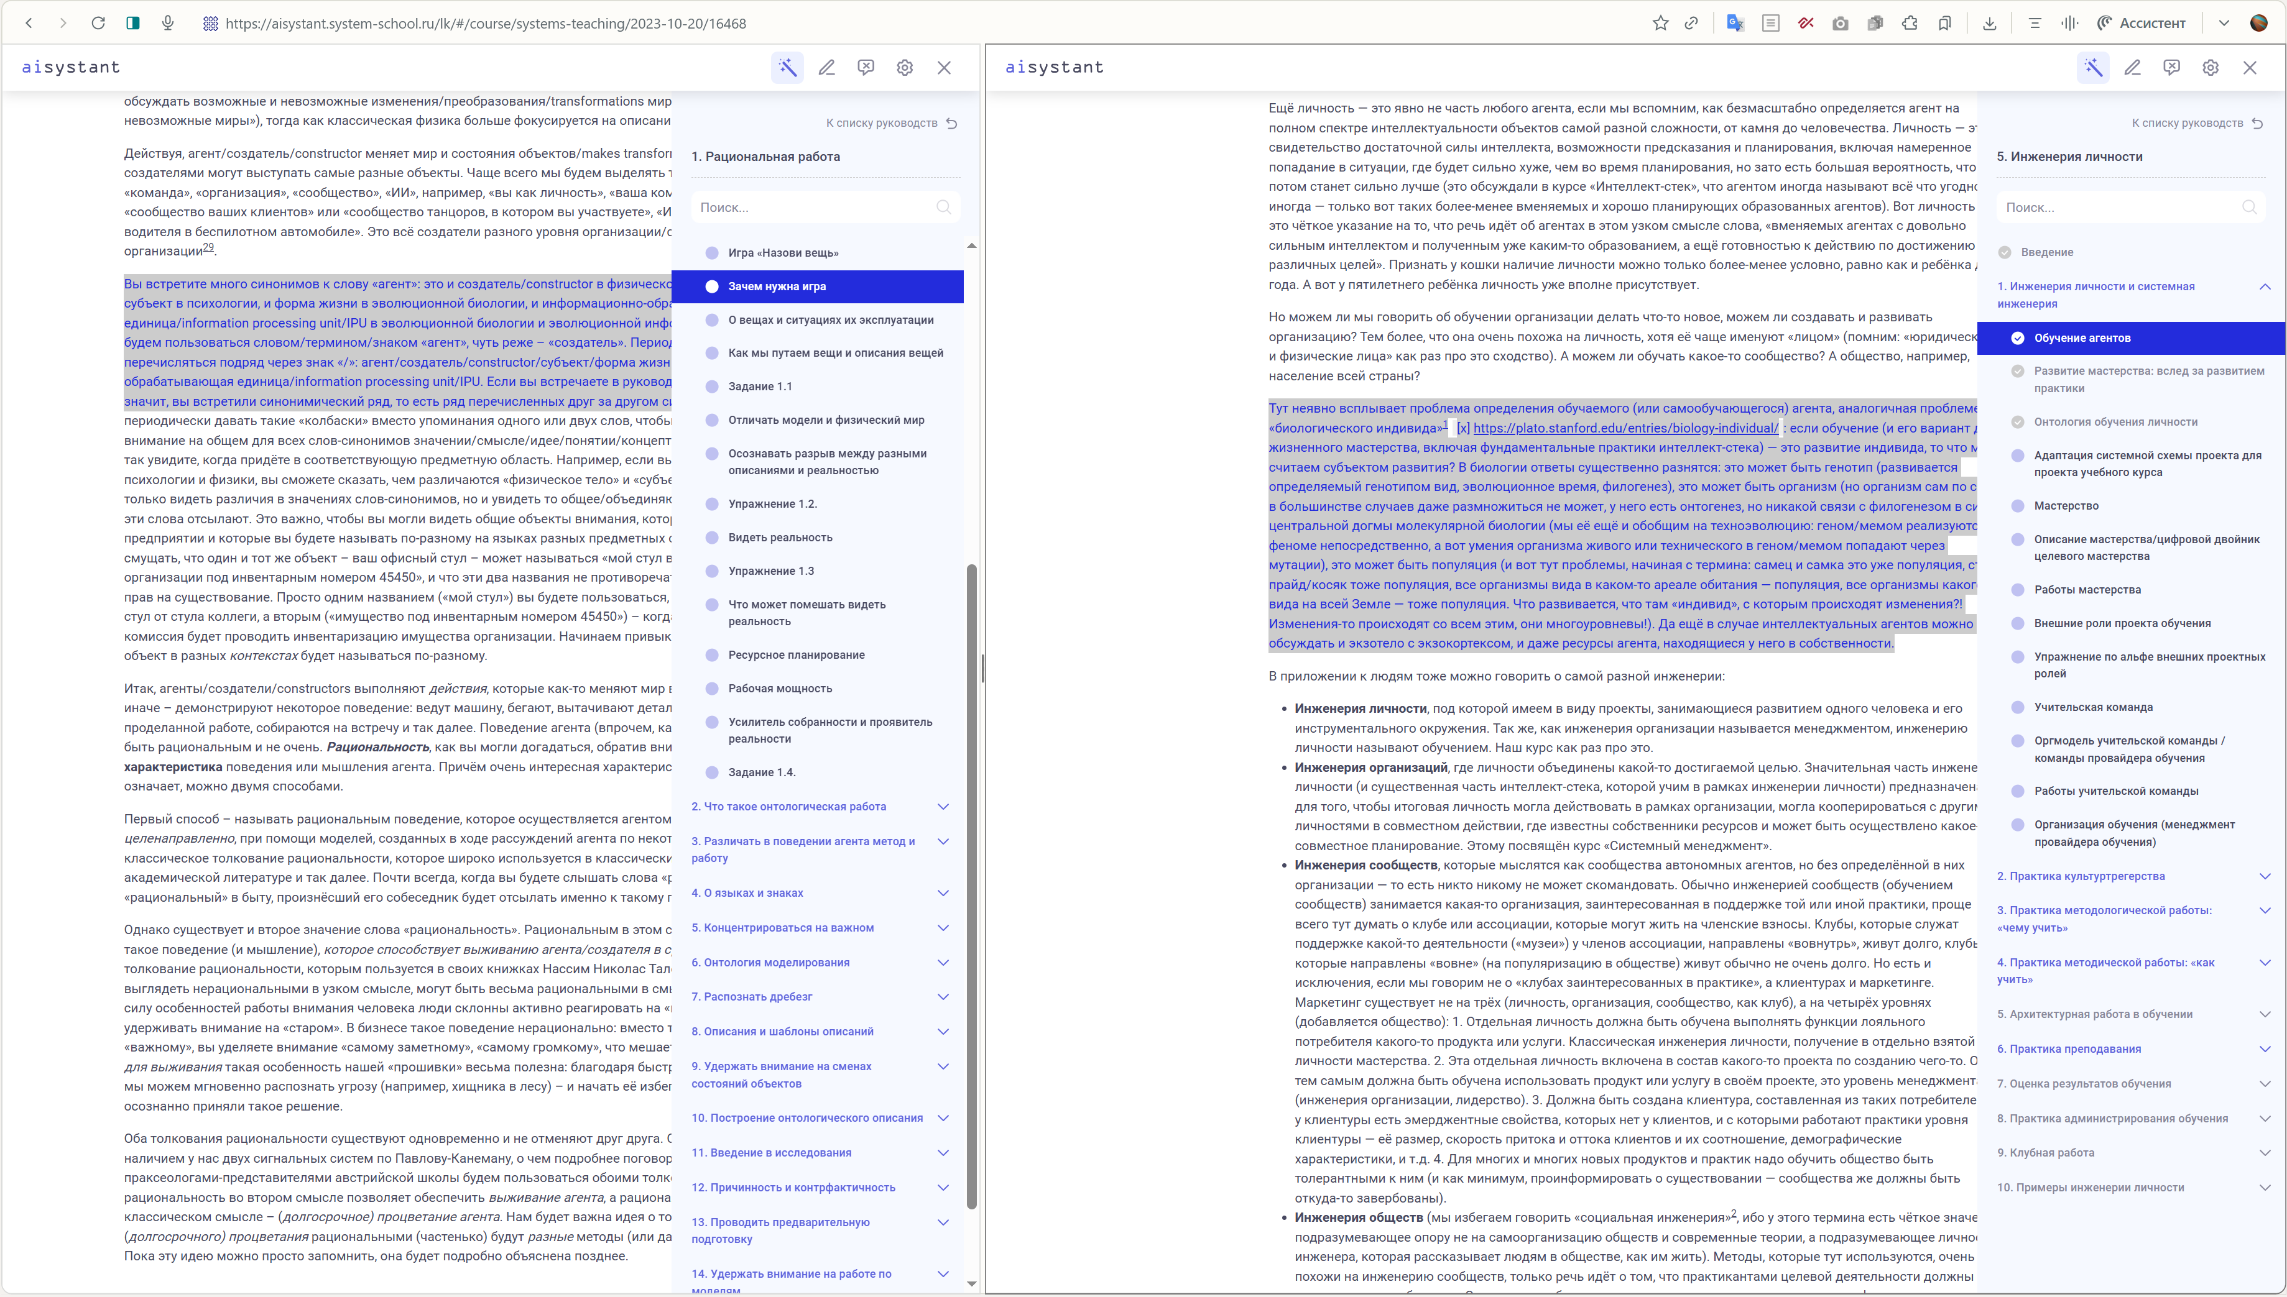Viewport: 2287px width, 1297px height.
Task: Focus the right sidebar 'Поиск...' search field
Action: click(x=2121, y=208)
